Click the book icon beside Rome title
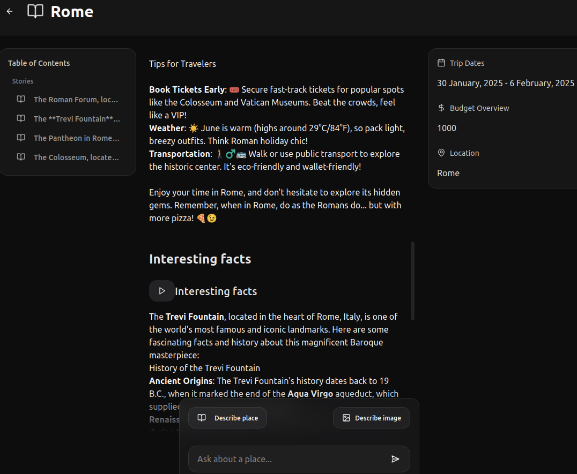This screenshot has width=577, height=474. point(35,11)
